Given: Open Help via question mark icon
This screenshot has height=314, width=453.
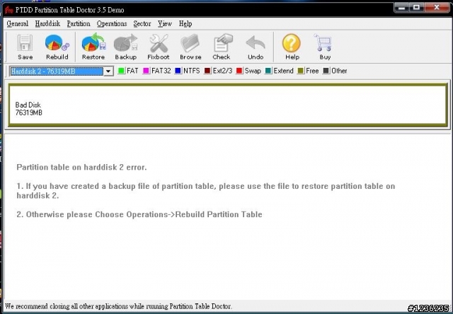Looking at the screenshot, I should 291,43.
